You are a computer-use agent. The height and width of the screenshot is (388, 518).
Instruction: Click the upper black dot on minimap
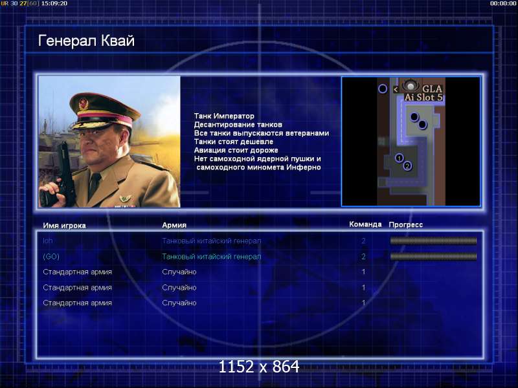(x=414, y=116)
